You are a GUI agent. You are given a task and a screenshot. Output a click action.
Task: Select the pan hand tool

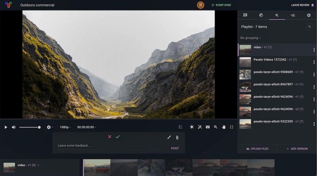pyautogui.click(x=224, y=127)
